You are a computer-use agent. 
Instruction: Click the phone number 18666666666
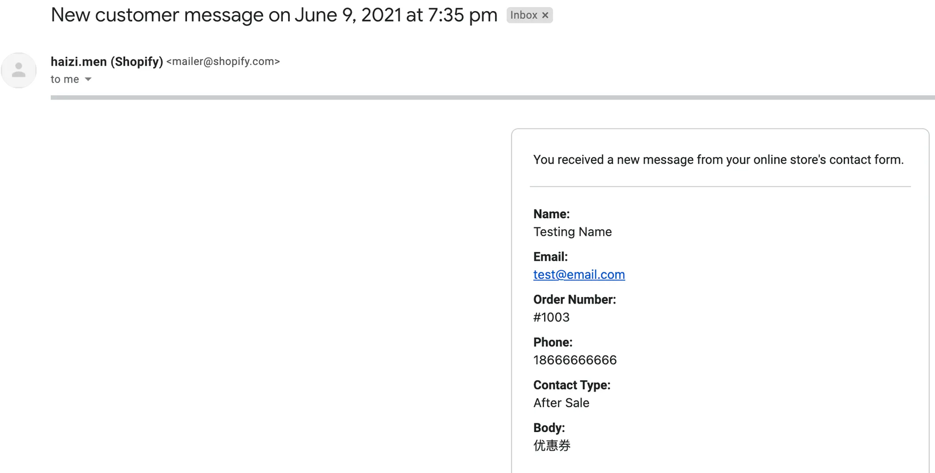574,360
